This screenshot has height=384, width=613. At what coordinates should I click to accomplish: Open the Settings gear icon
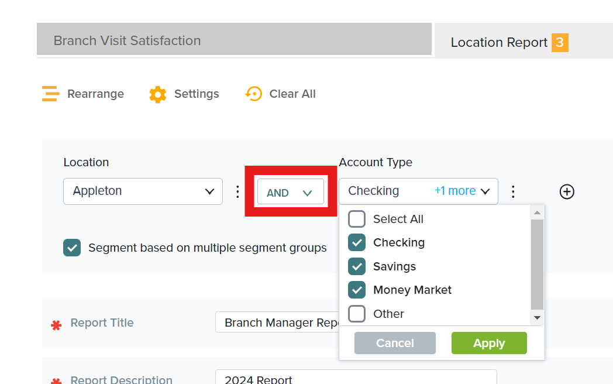pyautogui.click(x=157, y=94)
